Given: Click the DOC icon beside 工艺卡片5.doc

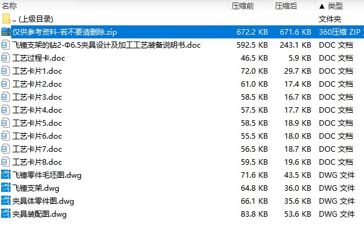Looking at the screenshot, I should click(x=5, y=123).
